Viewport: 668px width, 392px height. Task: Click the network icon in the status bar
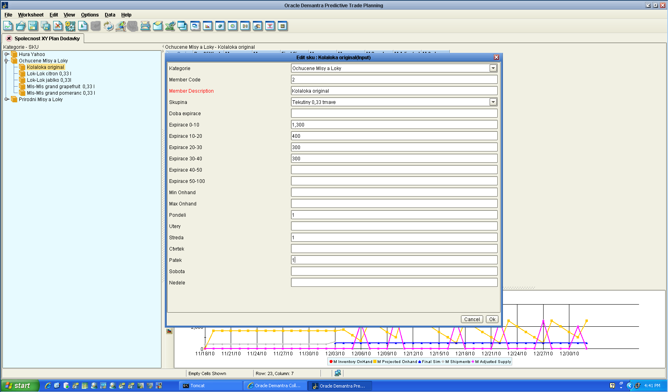337,373
